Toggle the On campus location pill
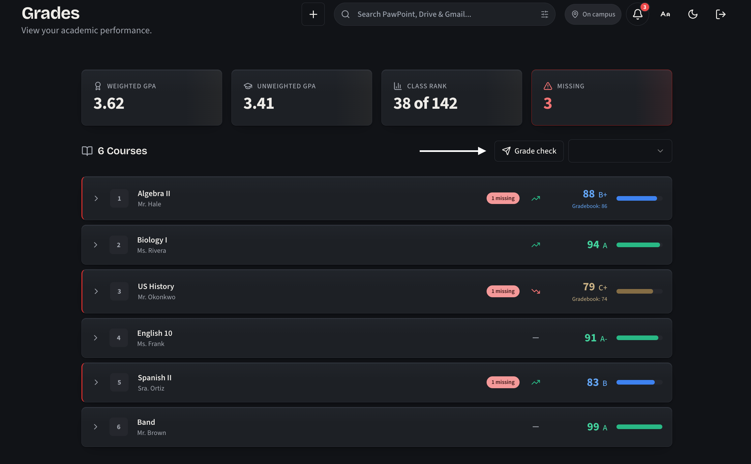This screenshot has width=751, height=464. 593,14
